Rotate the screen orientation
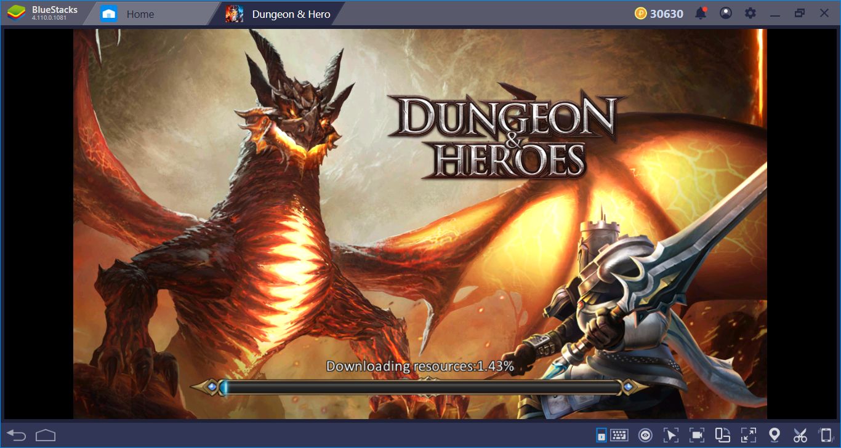Screen dimensions: 841x448 [x=722, y=435]
